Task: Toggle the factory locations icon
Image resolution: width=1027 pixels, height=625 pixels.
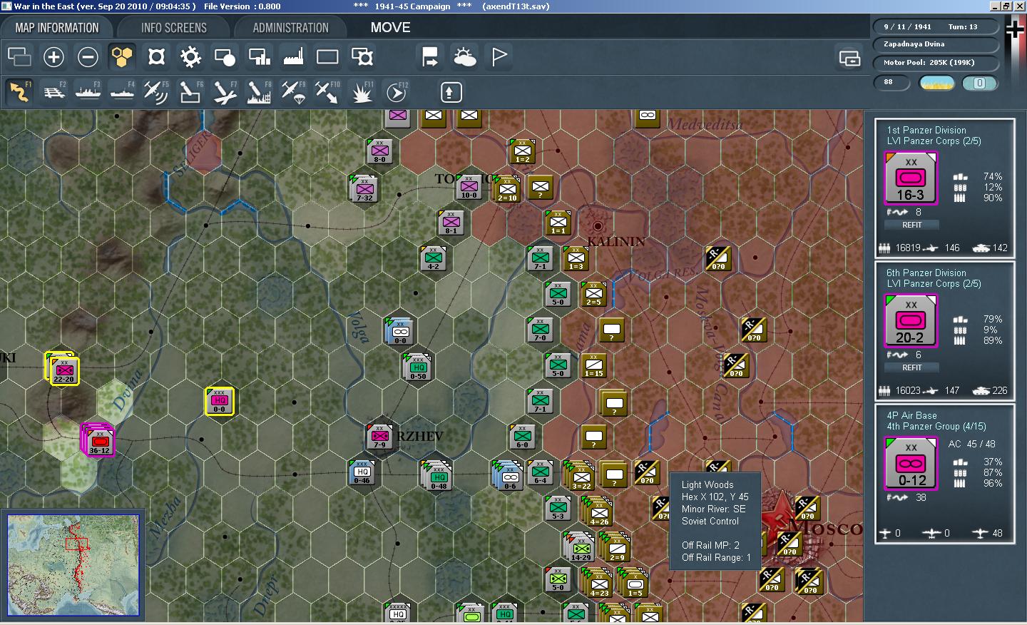Action: (x=293, y=56)
